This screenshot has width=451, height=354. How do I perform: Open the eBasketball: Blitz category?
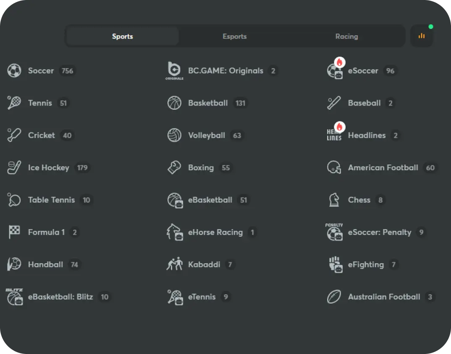tap(60, 297)
